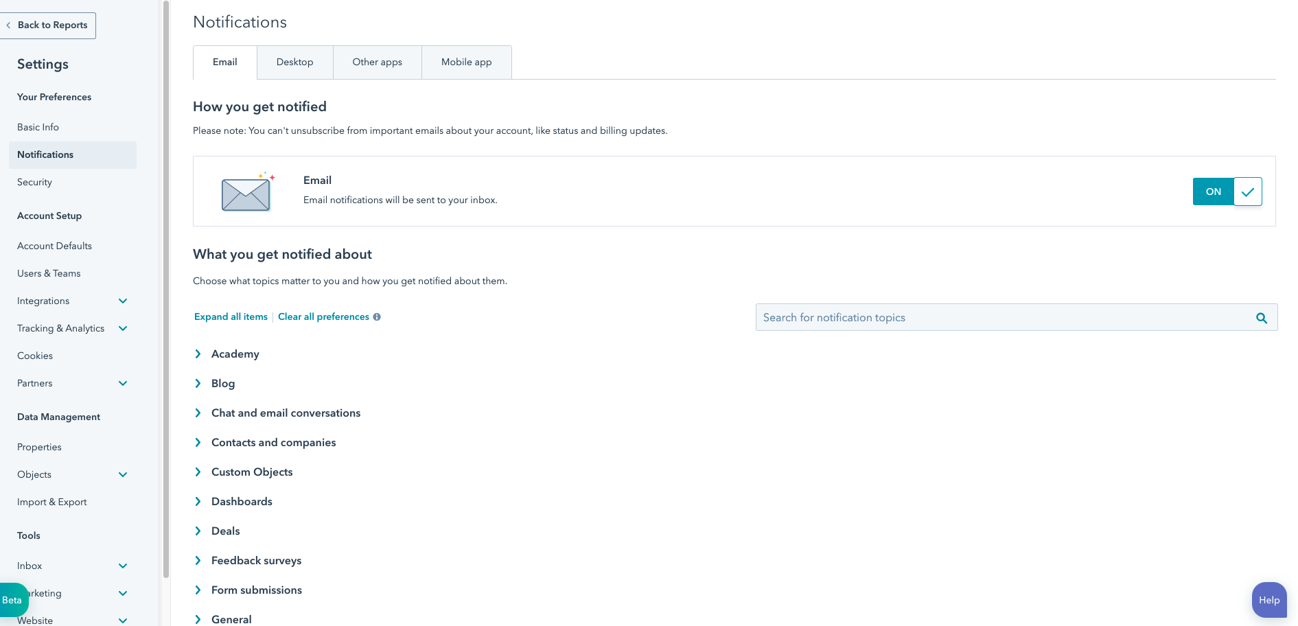1298x626 pixels.
Task: Open the Help widget
Action: 1269,599
